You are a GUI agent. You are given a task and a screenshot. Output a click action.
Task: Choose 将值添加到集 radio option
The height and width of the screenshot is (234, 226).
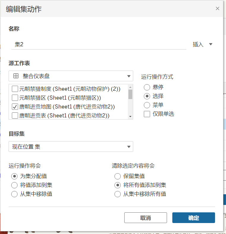(x=14, y=185)
